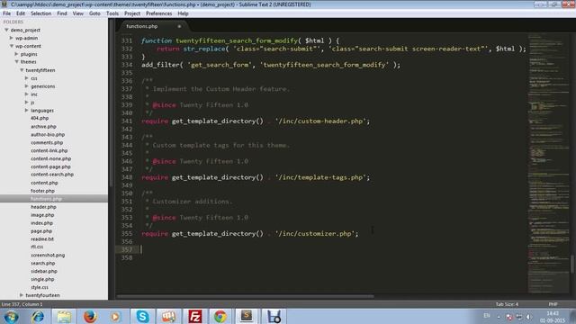Open the Preferences menu
The width and height of the screenshot is (576, 324).
click(x=158, y=13)
